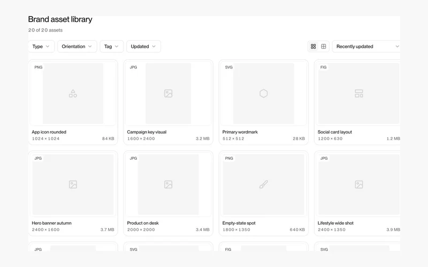The image size is (428, 267).
Task: Click SVG badge on Primary wordmark
Action: click(x=229, y=67)
